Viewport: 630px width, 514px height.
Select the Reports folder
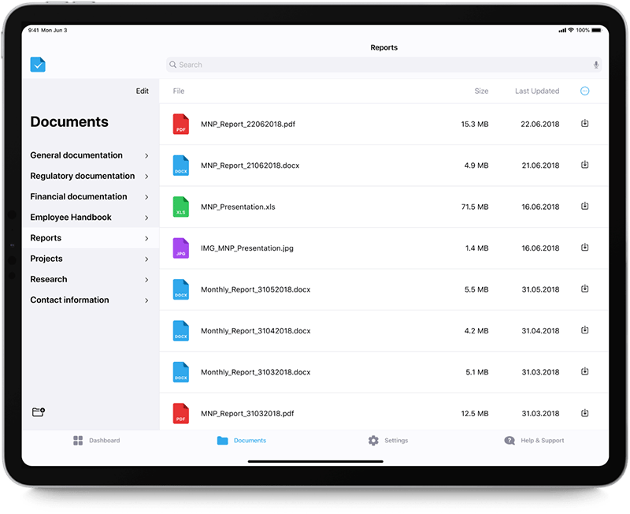(90, 238)
